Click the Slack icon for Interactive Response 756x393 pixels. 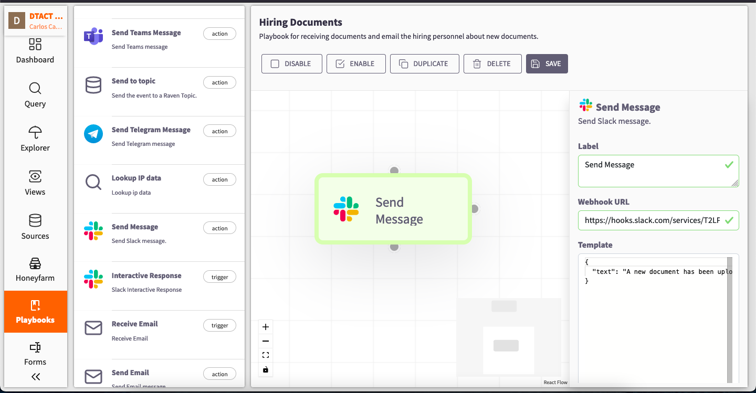click(x=93, y=279)
